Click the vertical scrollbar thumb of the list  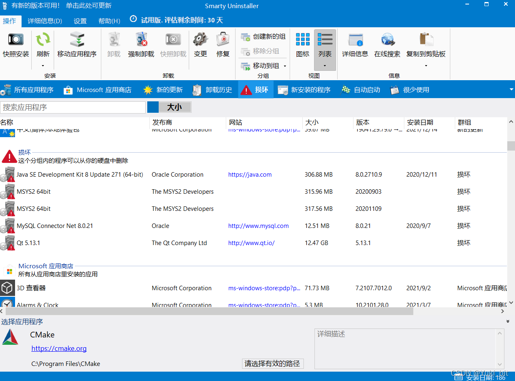click(511, 146)
